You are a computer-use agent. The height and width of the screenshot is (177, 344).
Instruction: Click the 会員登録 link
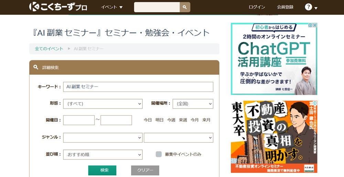point(285,7)
